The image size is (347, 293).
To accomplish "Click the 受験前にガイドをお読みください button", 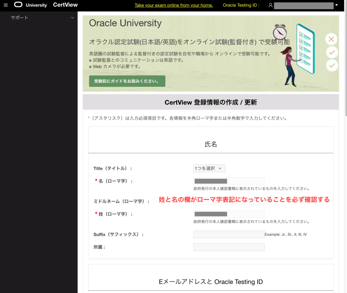I will tap(127, 81).
